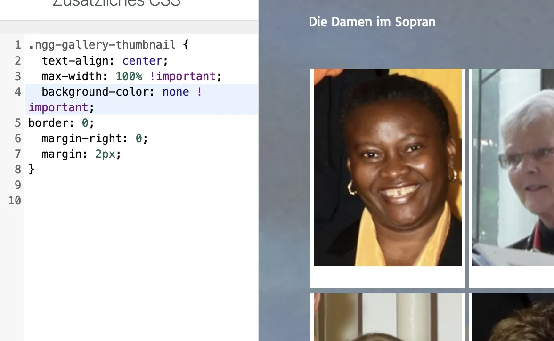Click the wrapped 'important;' text in line 4
Image resolution: width=554 pixels, height=341 pixels.
61,107
